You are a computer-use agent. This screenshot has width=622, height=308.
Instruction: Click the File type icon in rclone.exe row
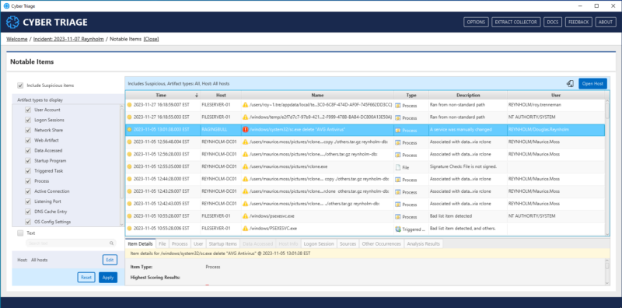[397, 167]
